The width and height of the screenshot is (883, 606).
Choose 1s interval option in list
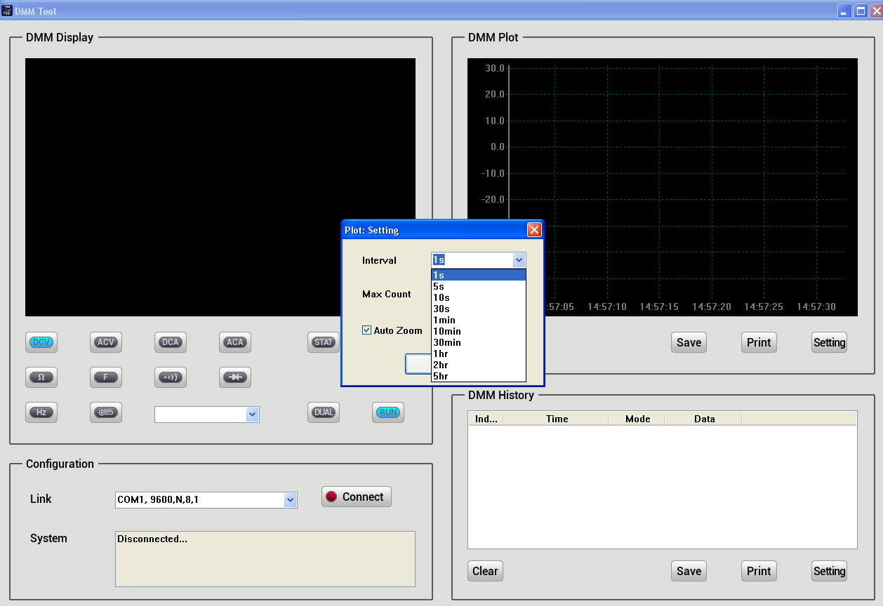pyautogui.click(x=479, y=275)
